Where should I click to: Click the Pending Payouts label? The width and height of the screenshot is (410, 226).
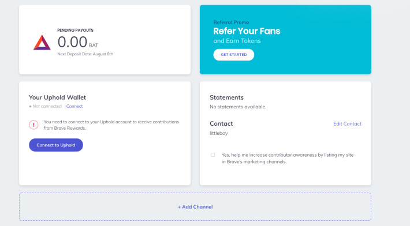(75, 31)
